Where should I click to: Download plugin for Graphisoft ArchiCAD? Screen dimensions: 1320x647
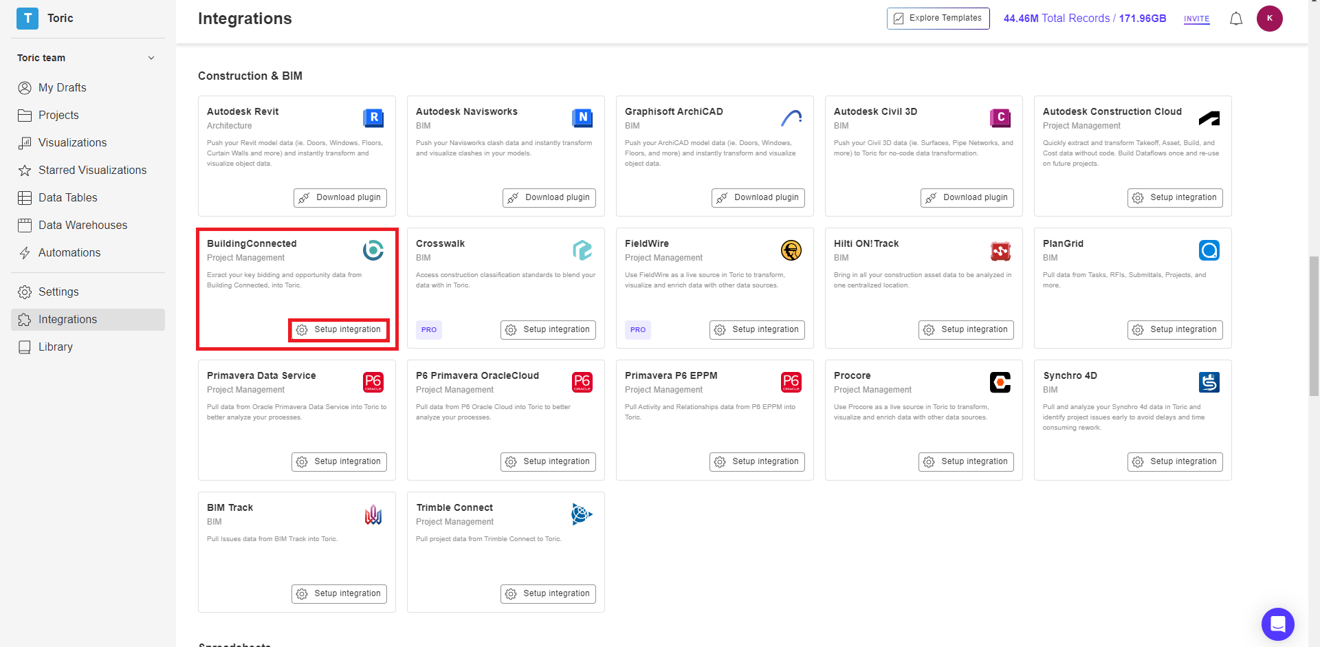click(x=758, y=197)
